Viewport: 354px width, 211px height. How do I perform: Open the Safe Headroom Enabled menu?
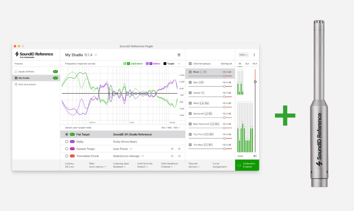[170, 165]
